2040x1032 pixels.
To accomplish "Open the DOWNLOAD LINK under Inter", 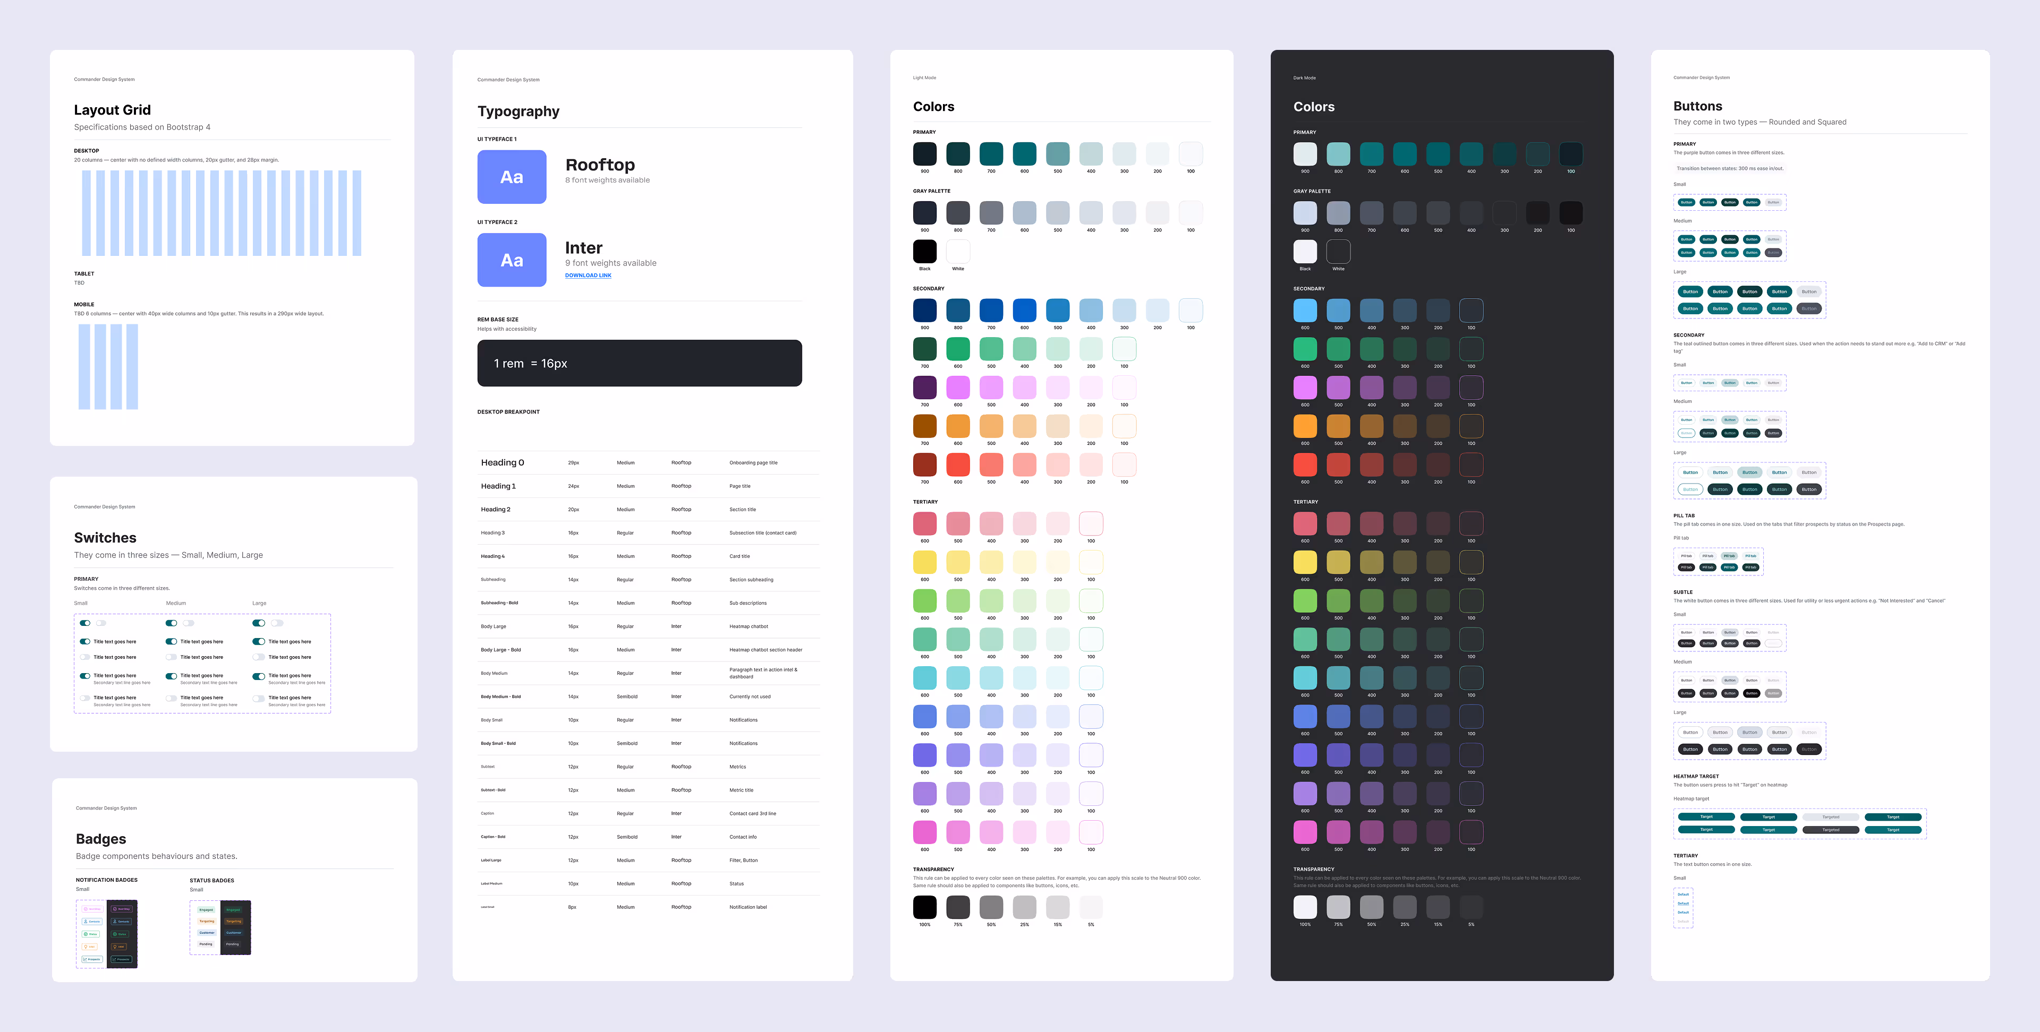I will point(588,276).
